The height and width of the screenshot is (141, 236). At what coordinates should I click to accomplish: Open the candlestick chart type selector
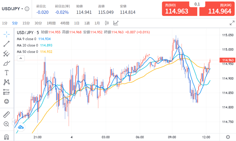click(x=107, y=23)
